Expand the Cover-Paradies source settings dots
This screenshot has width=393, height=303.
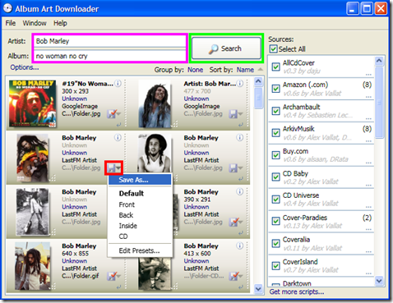(368, 229)
